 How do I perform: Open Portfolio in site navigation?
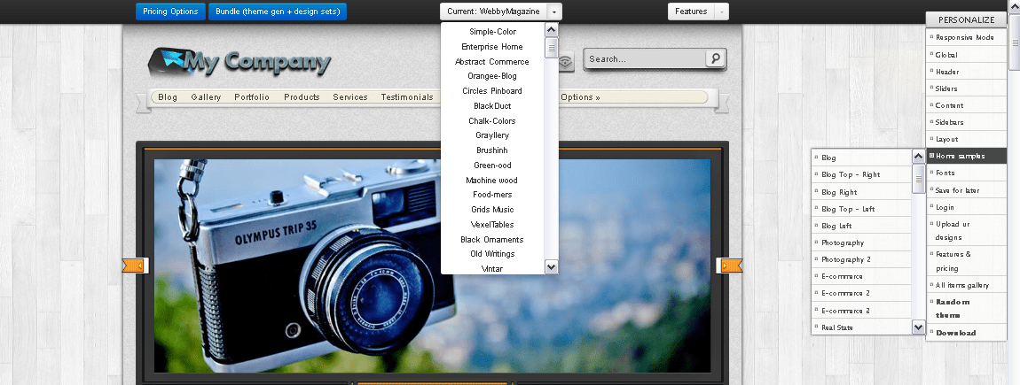[252, 96]
